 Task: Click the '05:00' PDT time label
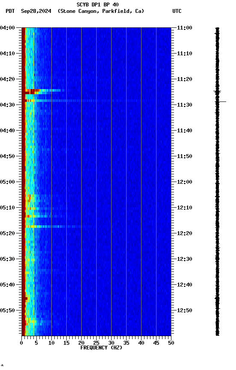pyautogui.click(x=7, y=182)
